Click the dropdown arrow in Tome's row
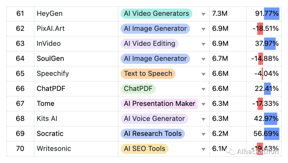The width and height of the screenshot is (288, 163). pyautogui.click(x=203, y=104)
